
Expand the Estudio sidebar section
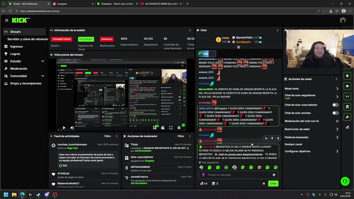[43, 61]
